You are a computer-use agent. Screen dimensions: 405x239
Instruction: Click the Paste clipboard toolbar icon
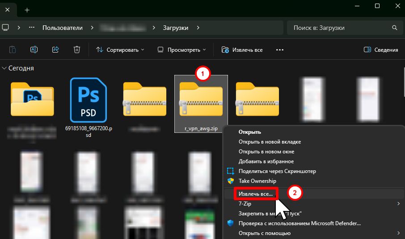click(13, 49)
